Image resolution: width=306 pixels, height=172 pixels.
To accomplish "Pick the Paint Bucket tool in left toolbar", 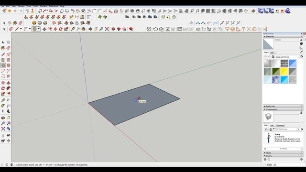I will [x=3, y=48].
